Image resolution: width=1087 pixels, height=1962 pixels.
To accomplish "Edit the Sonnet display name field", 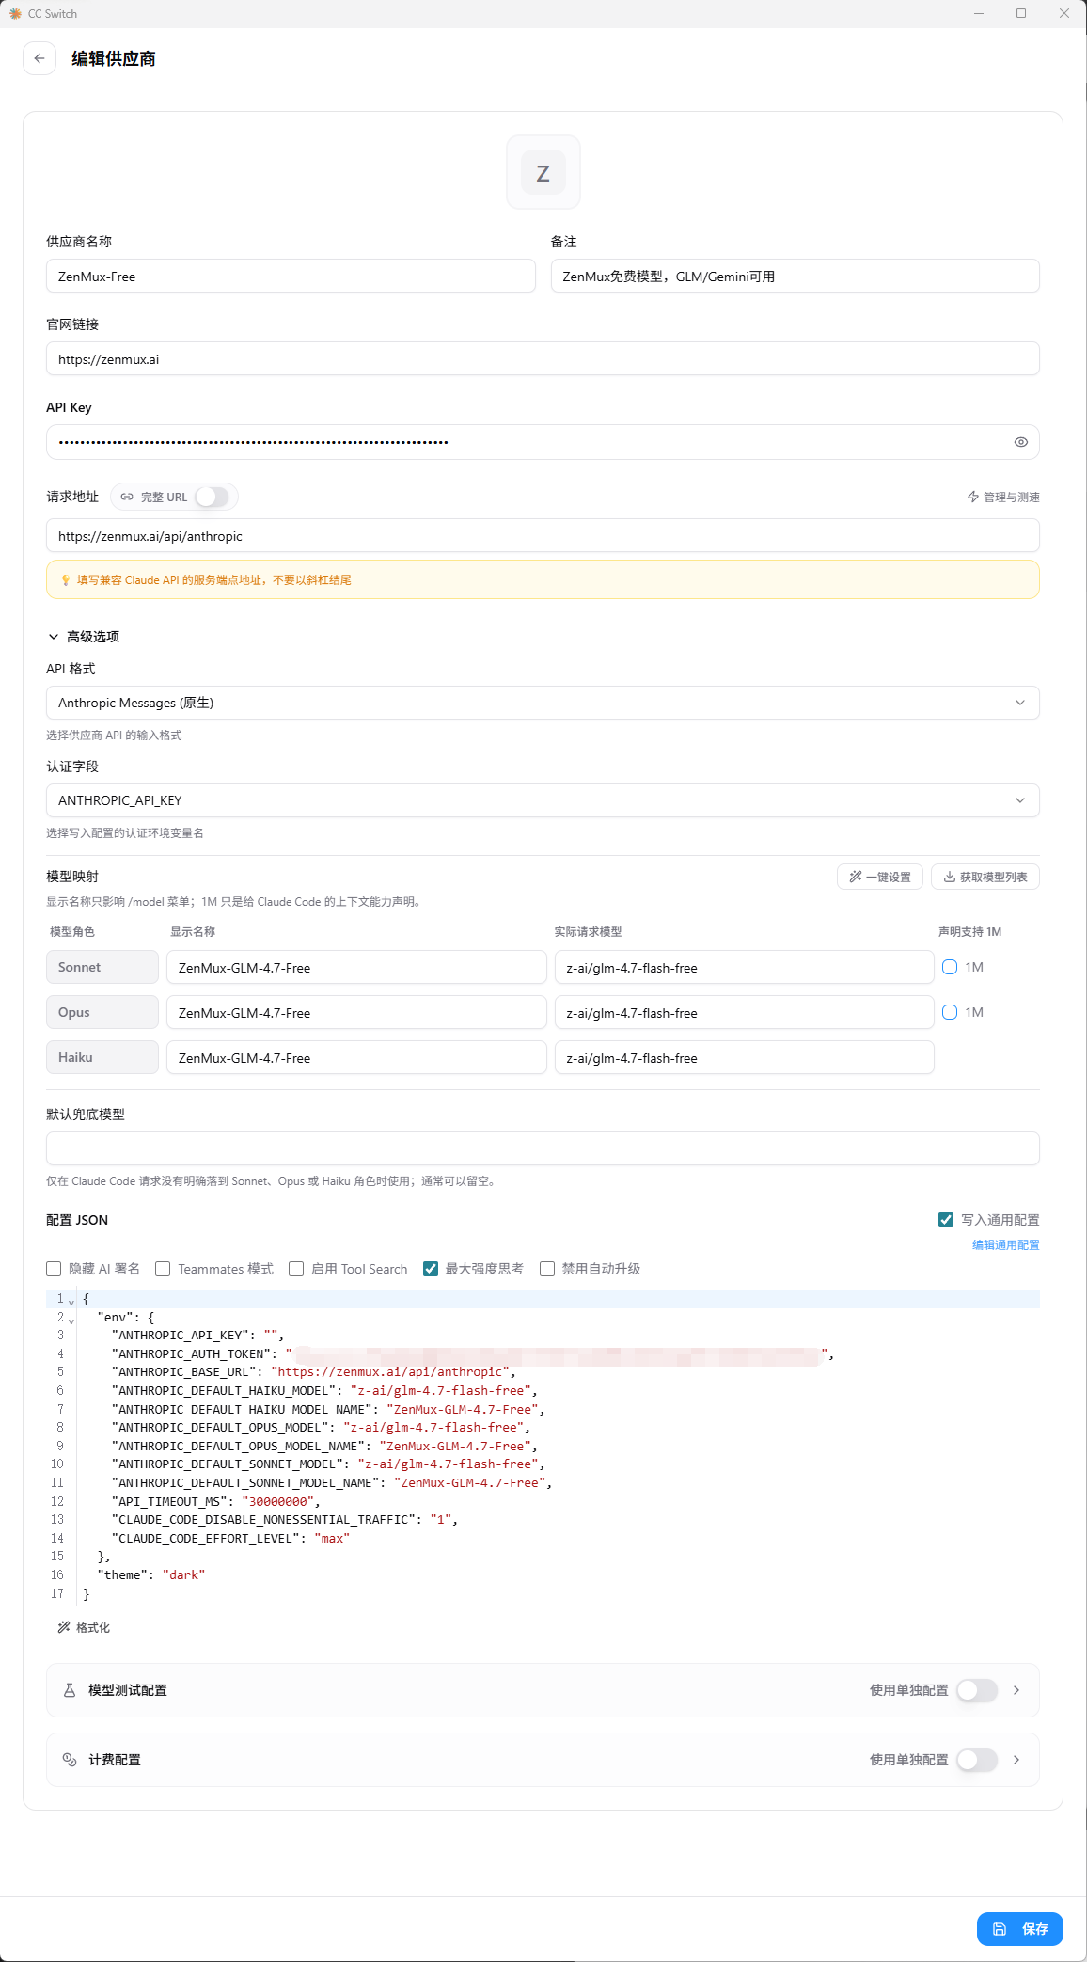I will point(356,967).
